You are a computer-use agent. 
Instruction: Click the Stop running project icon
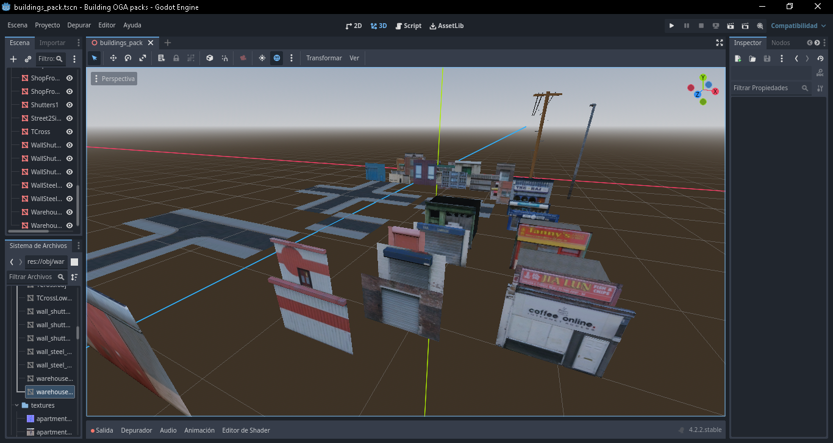pos(701,26)
